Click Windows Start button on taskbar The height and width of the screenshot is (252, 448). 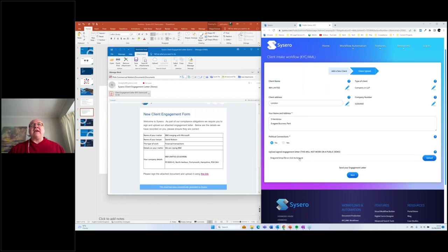coord(212,227)
